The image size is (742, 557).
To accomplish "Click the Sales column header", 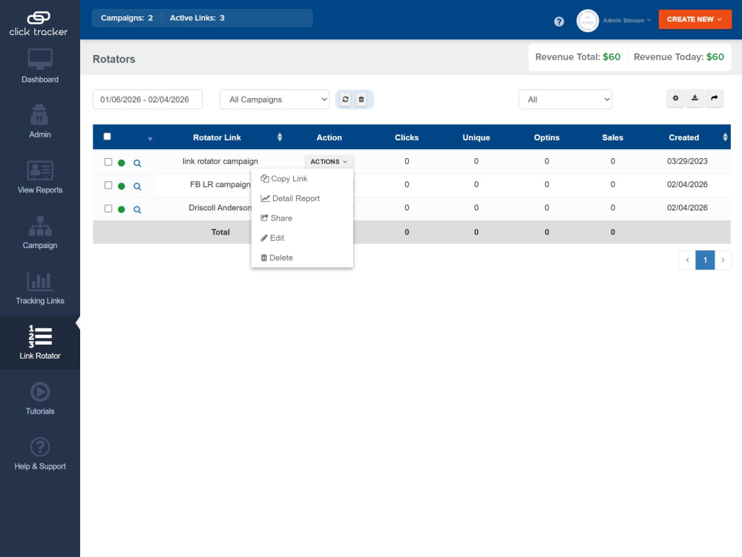I will coord(612,137).
